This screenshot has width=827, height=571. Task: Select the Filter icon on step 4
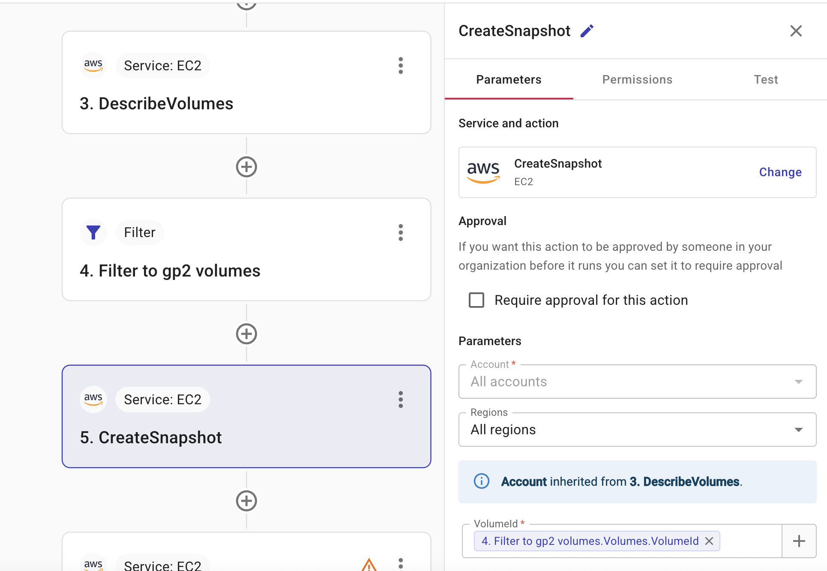[93, 232]
